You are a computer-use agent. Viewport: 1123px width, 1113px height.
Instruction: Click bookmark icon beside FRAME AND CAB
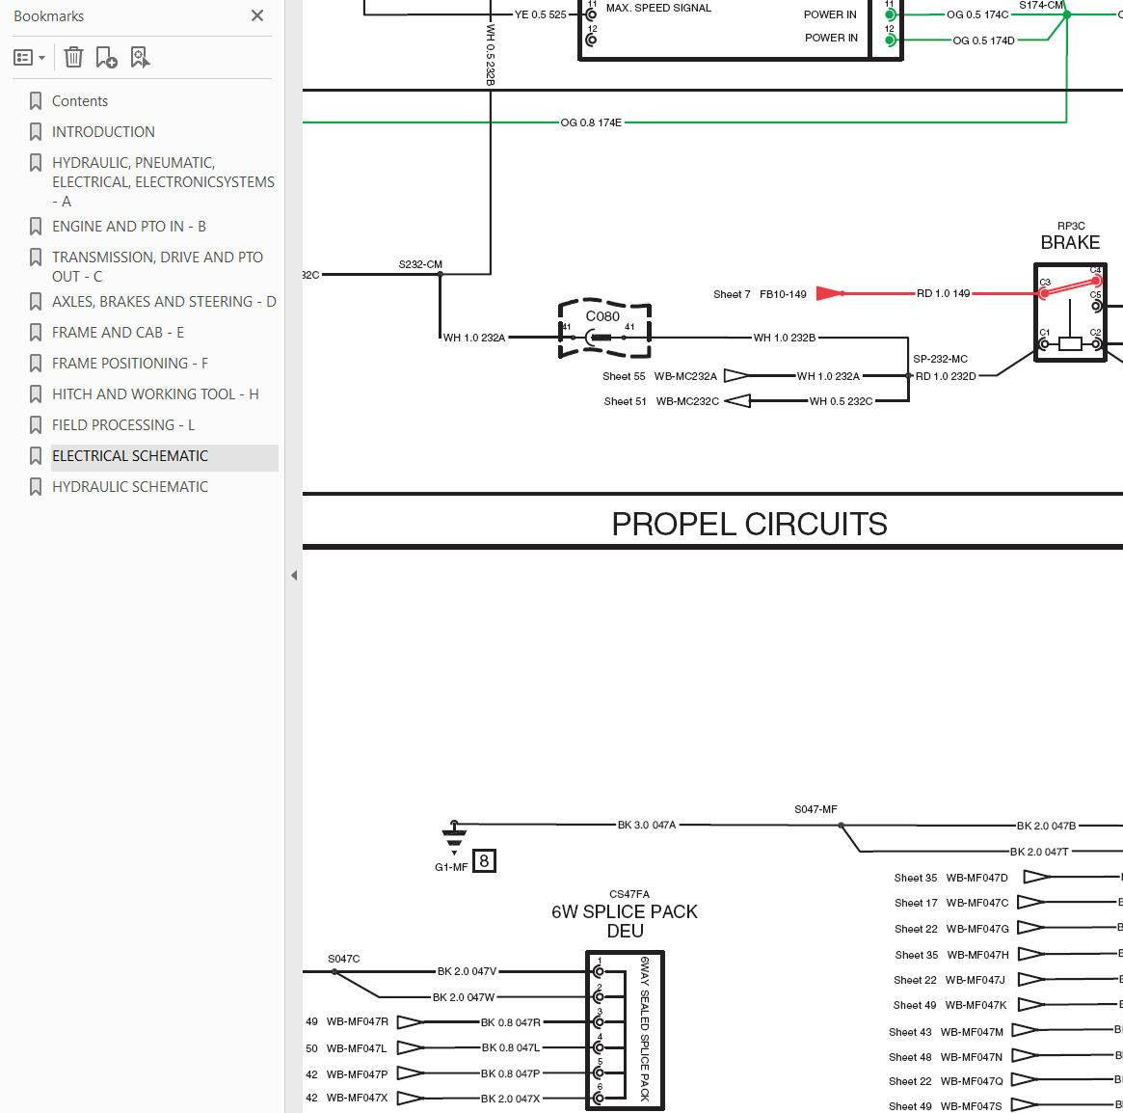coord(35,333)
